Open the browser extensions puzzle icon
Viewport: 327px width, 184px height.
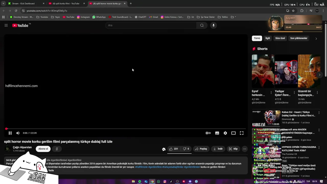point(302,11)
